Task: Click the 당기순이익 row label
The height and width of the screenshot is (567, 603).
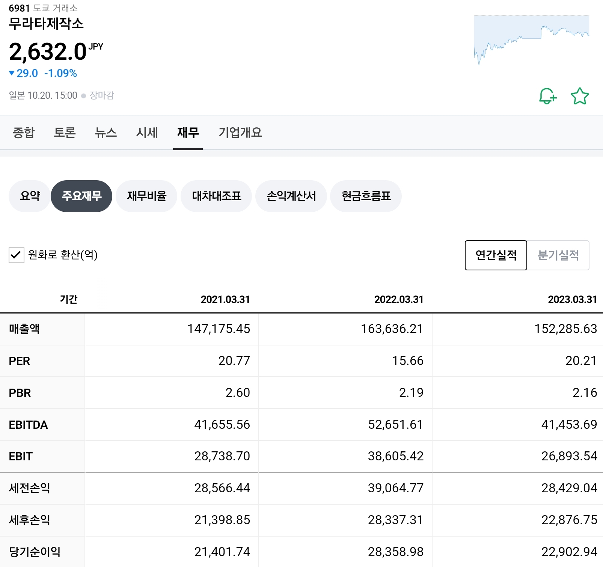Action: coord(35,552)
